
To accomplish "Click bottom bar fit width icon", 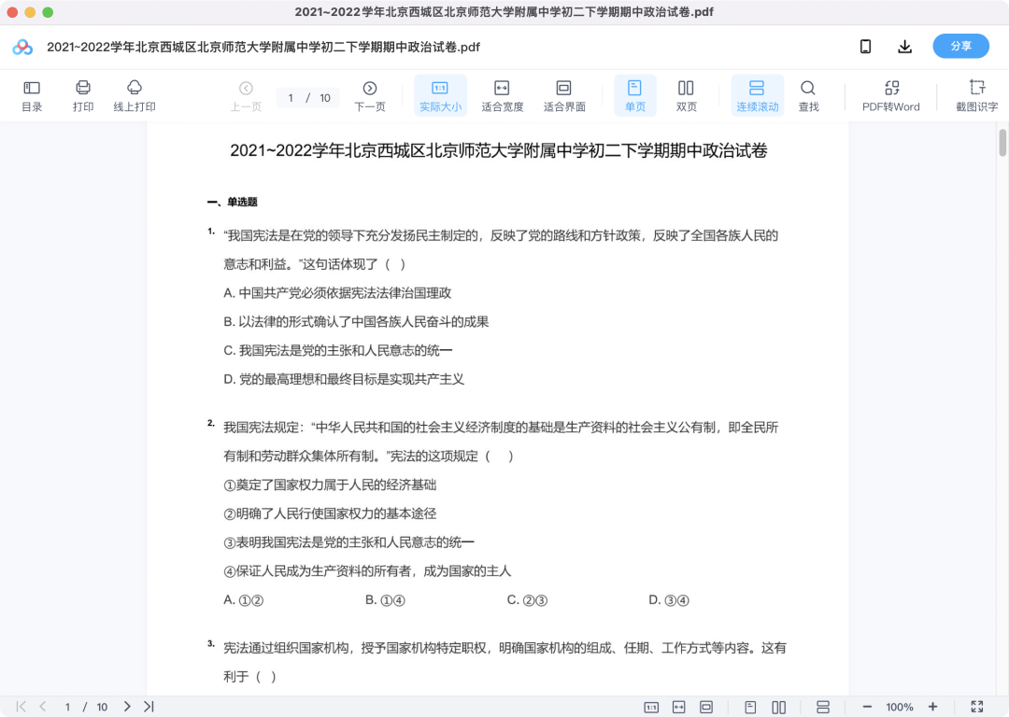I will click(x=679, y=708).
